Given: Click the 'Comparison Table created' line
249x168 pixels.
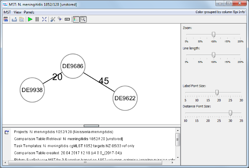Looking at the screenshot, I should coord(68,153).
